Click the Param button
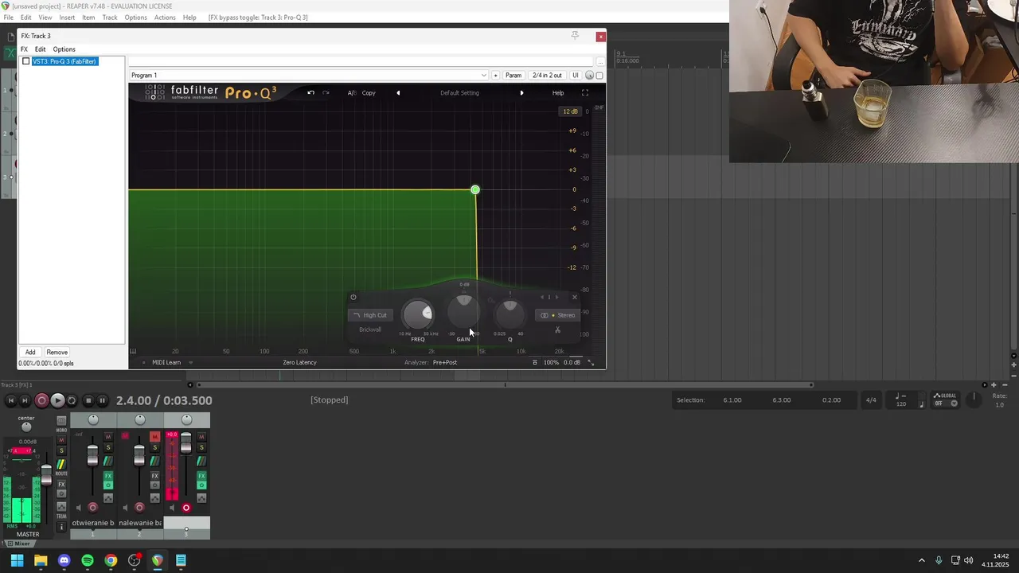Viewport: 1019px width, 573px height. [513, 76]
